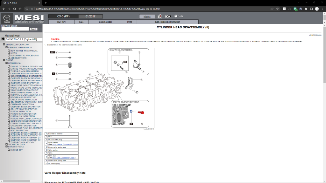Open the Chrome three-dot menu
Image resolution: width=326 pixels, height=183 pixels.
coord(322,9)
